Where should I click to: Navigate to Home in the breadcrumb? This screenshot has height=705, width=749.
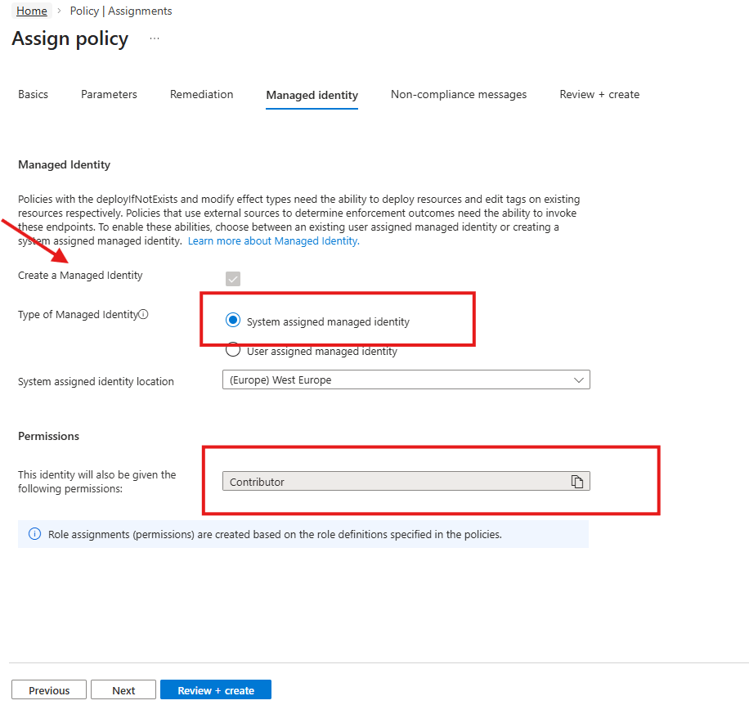point(32,11)
